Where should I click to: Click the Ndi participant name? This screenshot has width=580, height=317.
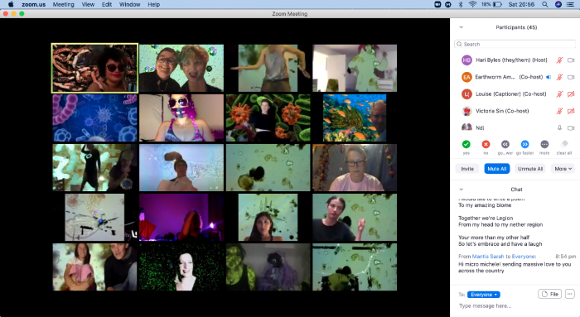[480, 127]
